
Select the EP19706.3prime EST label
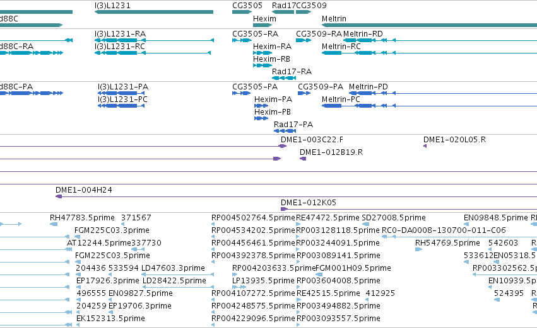pyautogui.click(x=140, y=306)
